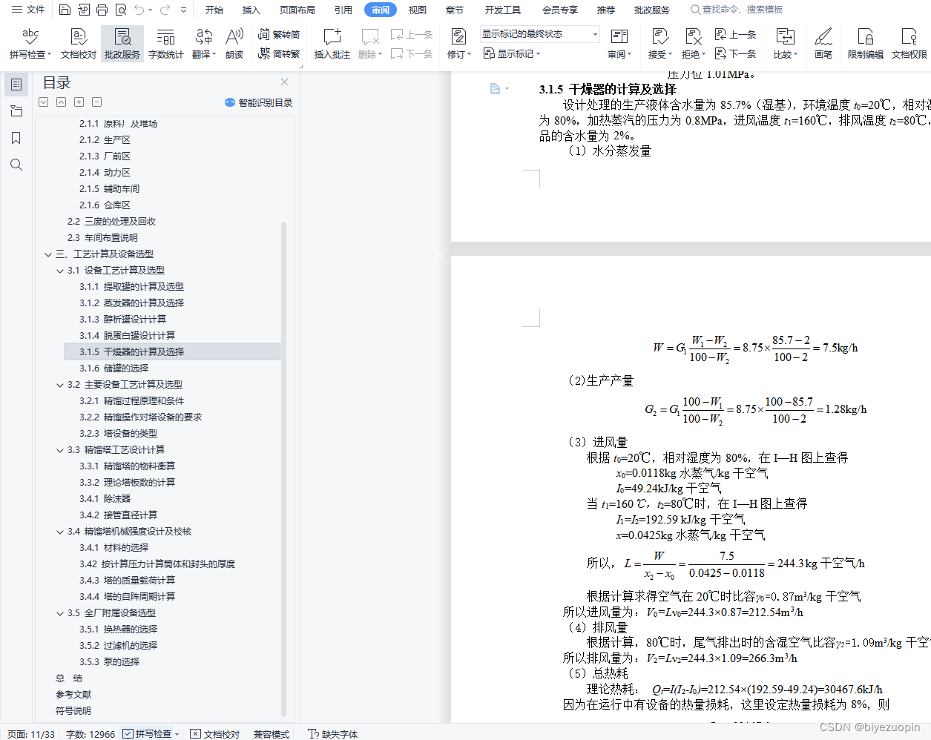Click the Print icon in quick access toolbar
Viewport: 931px width, 740px height.
click(x=102, y=10)
